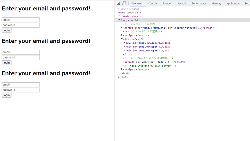Collapse the body element node
This screenshot has width=250, height=141.
[x=119, y=20]
